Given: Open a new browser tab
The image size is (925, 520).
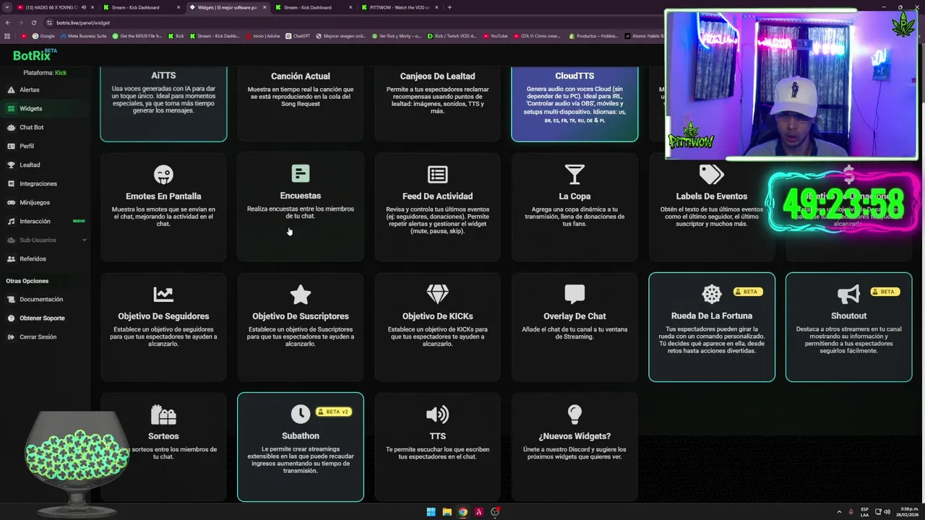Looking at the screenshot, I should 449,7.
